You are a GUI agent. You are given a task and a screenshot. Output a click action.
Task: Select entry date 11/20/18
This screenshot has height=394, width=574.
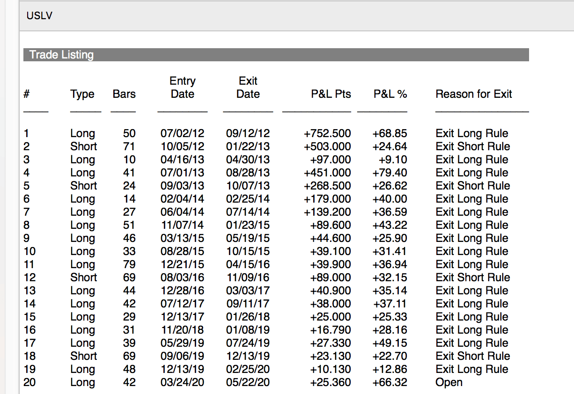(x=183, y=330)
